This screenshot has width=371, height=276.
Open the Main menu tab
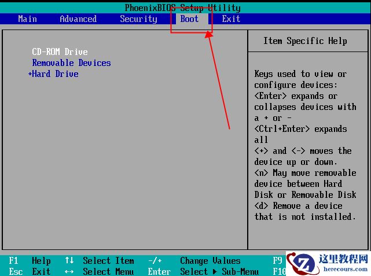pos(27,19)
